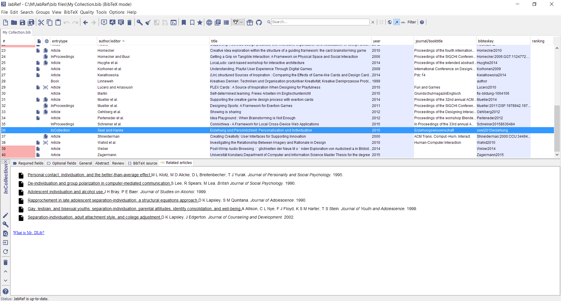Open the 'What is Mr. DLib?' link
The image size is (561, 301).
tap(29, 233)
